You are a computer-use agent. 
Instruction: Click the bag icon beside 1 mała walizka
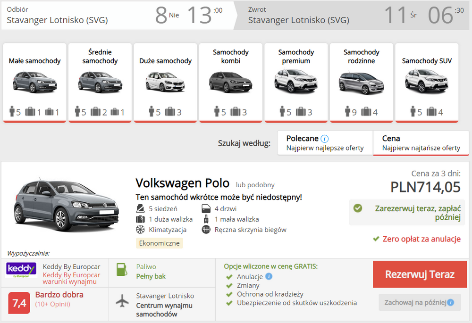[x=206, y=219]
